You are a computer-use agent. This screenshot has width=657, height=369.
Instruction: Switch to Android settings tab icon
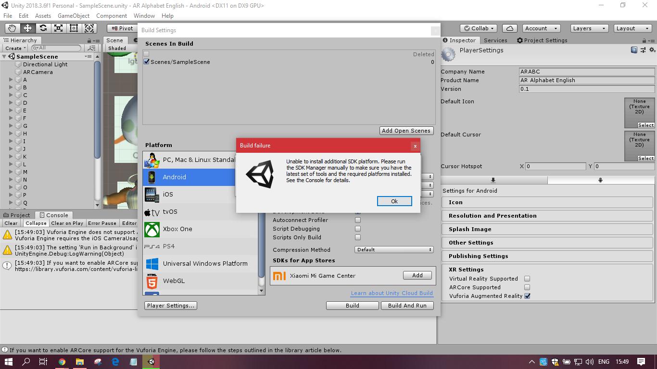pos(601,180)
